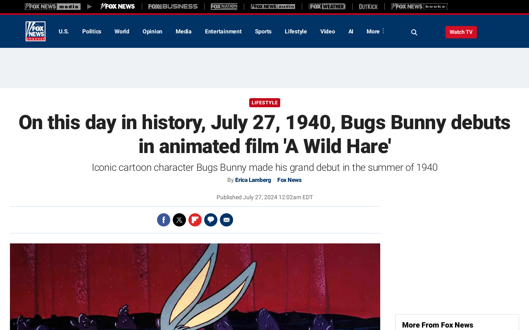Click the 'Iconic cartoon character' subheadline
The height and width of the screenshot is (330, 529).
coord(264,167)
